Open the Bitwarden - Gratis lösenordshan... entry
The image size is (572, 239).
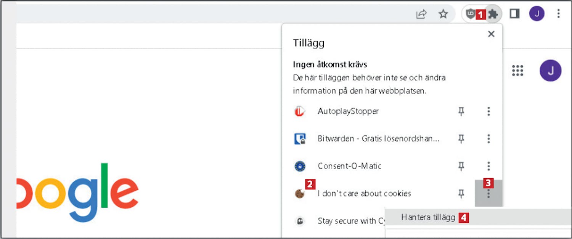(378, 139)
